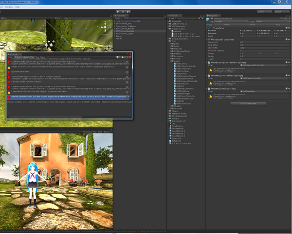Viewport: 292px width, 234px height.
Task: Click the Console horizontal scrollbar
Action: [x=46, y=117]
